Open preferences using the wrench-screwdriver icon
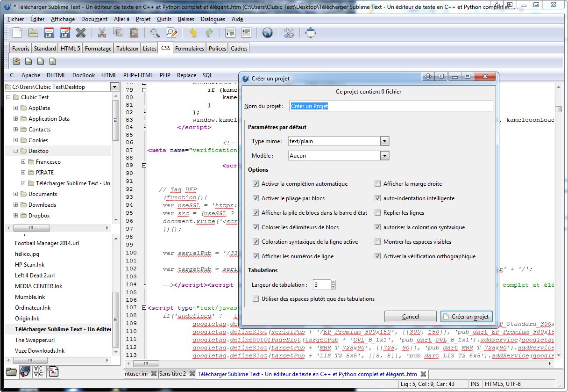568x392 pixels. pyautogui.click(x=289, y=33)
